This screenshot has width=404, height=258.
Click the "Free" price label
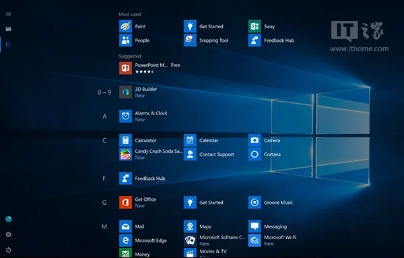[x=176, y=65]
